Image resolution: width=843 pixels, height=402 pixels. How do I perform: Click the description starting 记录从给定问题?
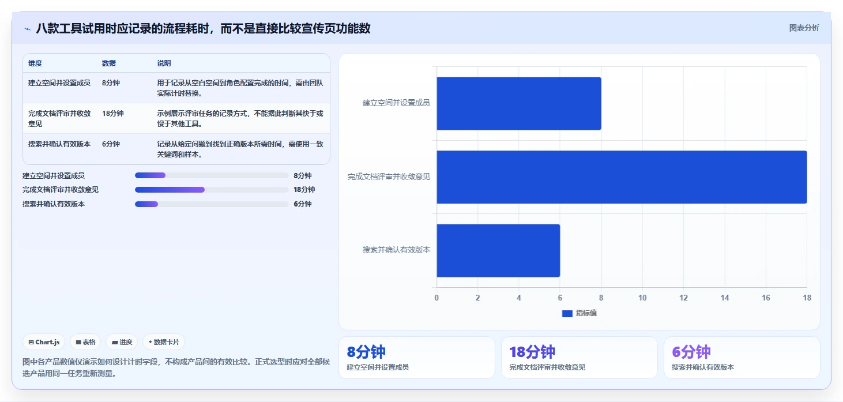coord(240,149)
